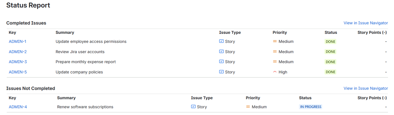This screenshot has width=394, height=115.
Task: Click Story type icon for ADMIN-2
Action: pos(221,51)
